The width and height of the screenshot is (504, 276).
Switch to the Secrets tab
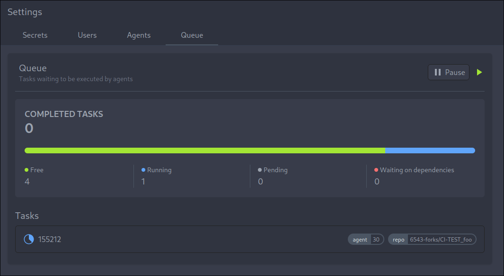click(x=35, y=35)
